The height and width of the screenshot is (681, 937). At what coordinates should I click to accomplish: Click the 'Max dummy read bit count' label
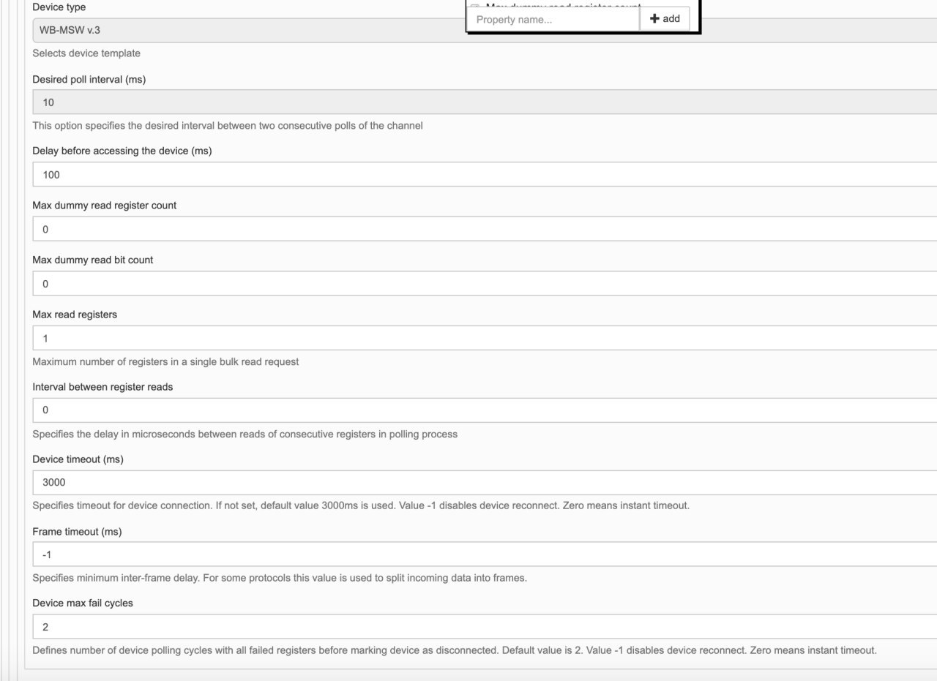click(x=93, y=260)
